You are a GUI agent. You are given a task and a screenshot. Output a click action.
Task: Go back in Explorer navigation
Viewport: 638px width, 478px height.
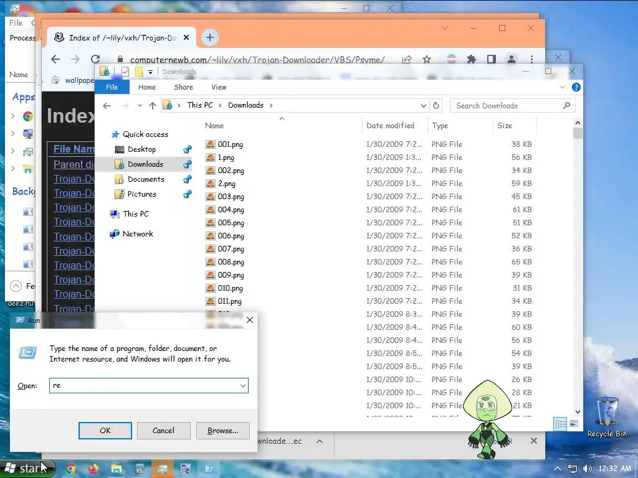107,106
